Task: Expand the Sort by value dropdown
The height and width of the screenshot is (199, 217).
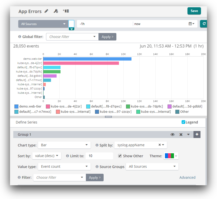Action: 47,156
